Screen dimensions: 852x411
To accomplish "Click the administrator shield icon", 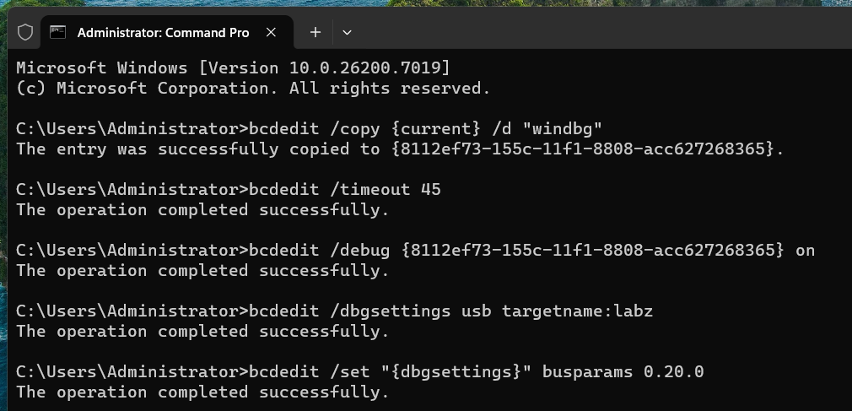I will pyautogui.click(x=25, y=32).
